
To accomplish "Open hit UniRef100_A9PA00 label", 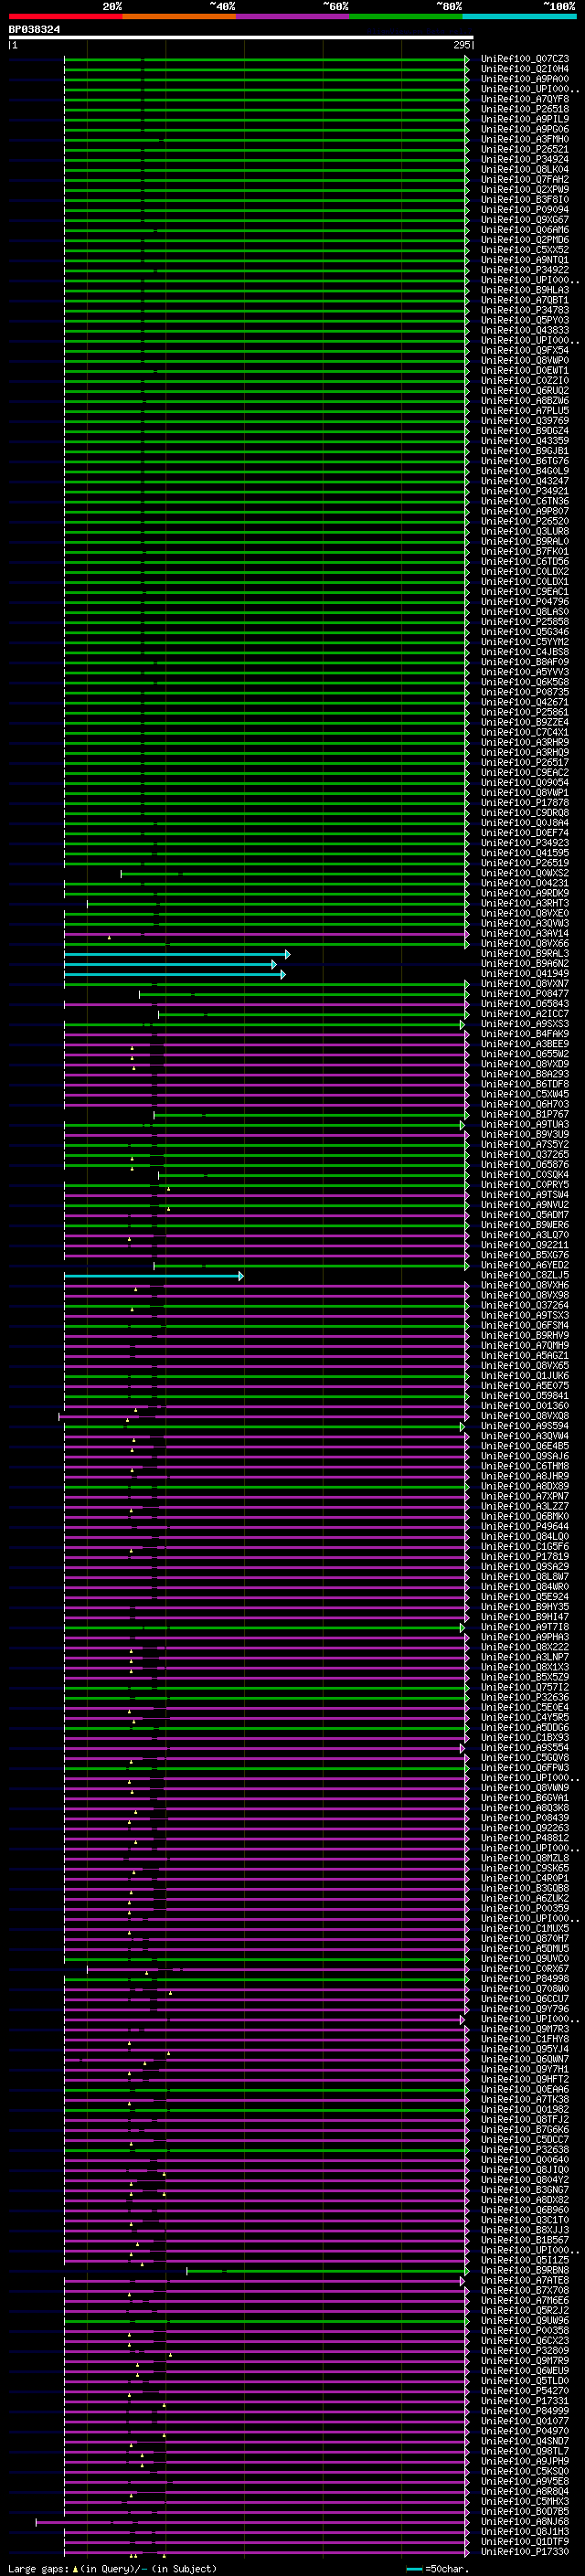I will click(525, 79).
